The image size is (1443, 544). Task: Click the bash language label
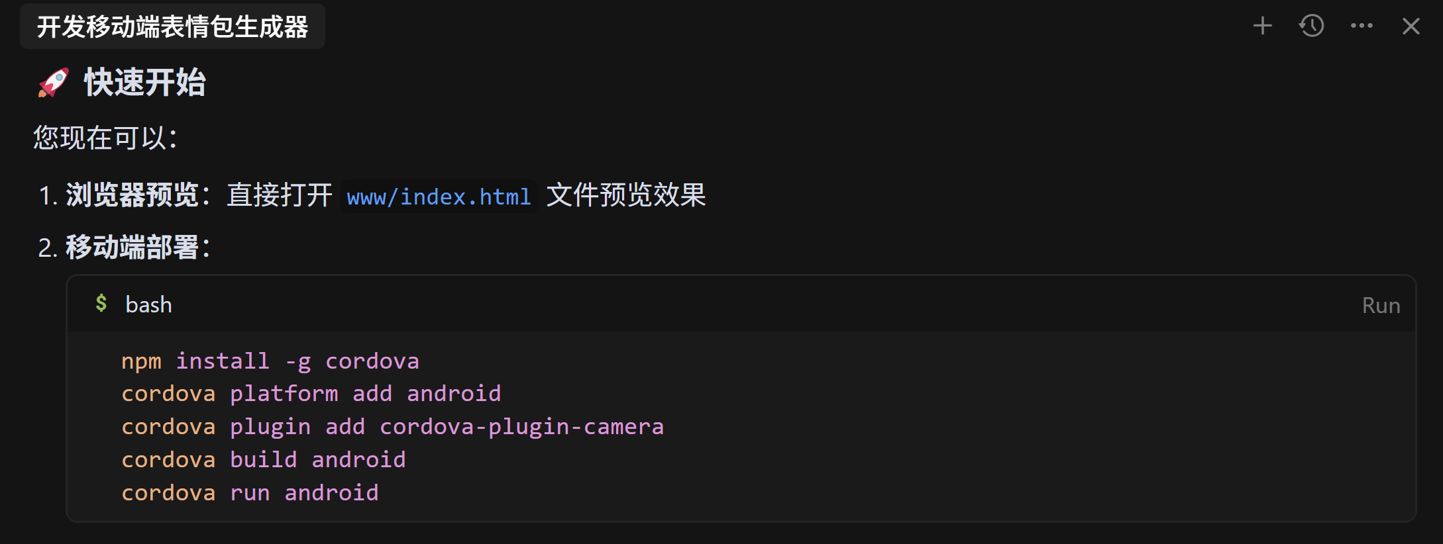(x=149, y=304)
